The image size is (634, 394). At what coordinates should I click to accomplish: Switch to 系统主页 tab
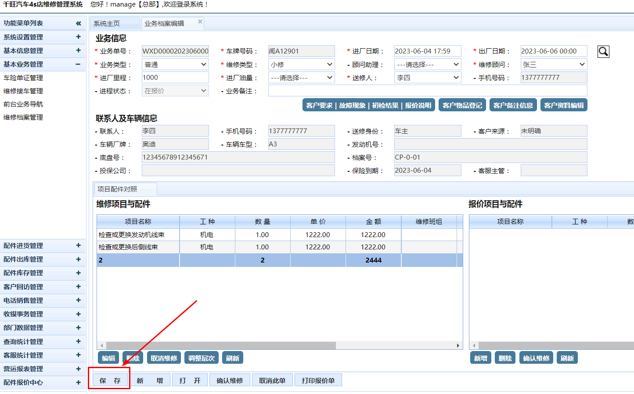[x=115, y=23]
